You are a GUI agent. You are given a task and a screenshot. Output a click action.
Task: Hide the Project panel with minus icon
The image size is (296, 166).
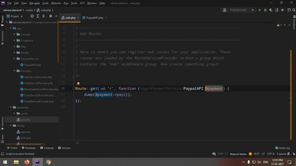pos(56,16)
